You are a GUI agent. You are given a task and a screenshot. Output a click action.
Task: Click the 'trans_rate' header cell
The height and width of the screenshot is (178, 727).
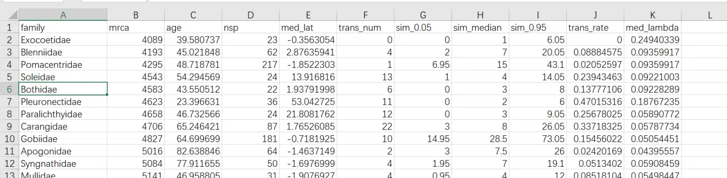pos(595,28)
